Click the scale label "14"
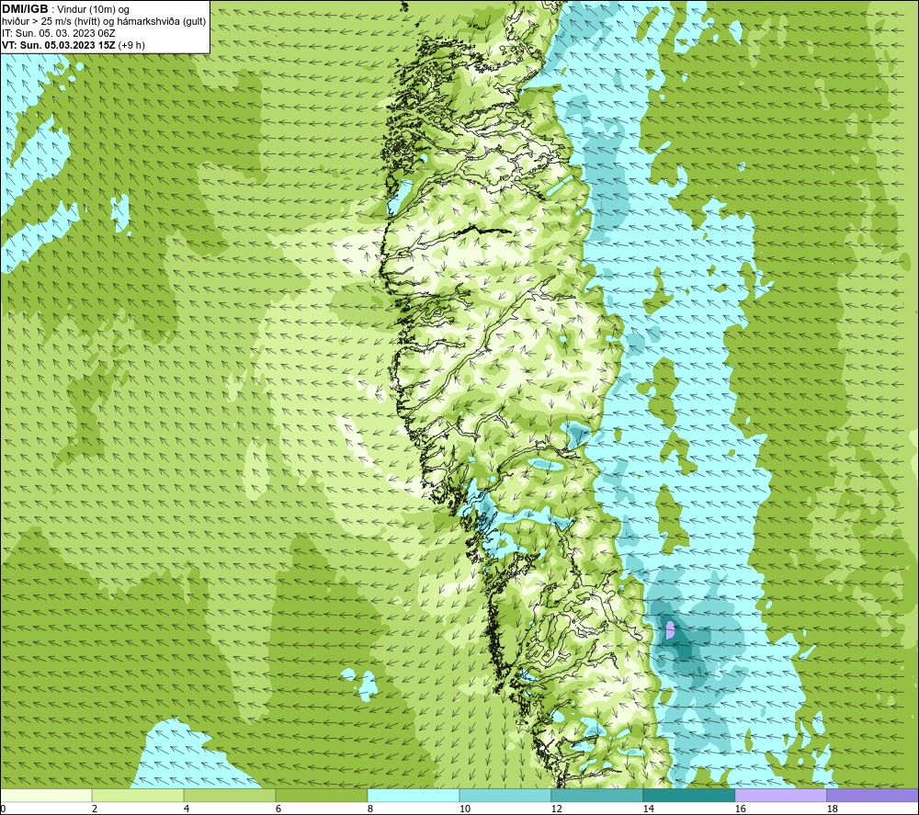This screenshot has height=815, width=919. [x=648, y=809]
